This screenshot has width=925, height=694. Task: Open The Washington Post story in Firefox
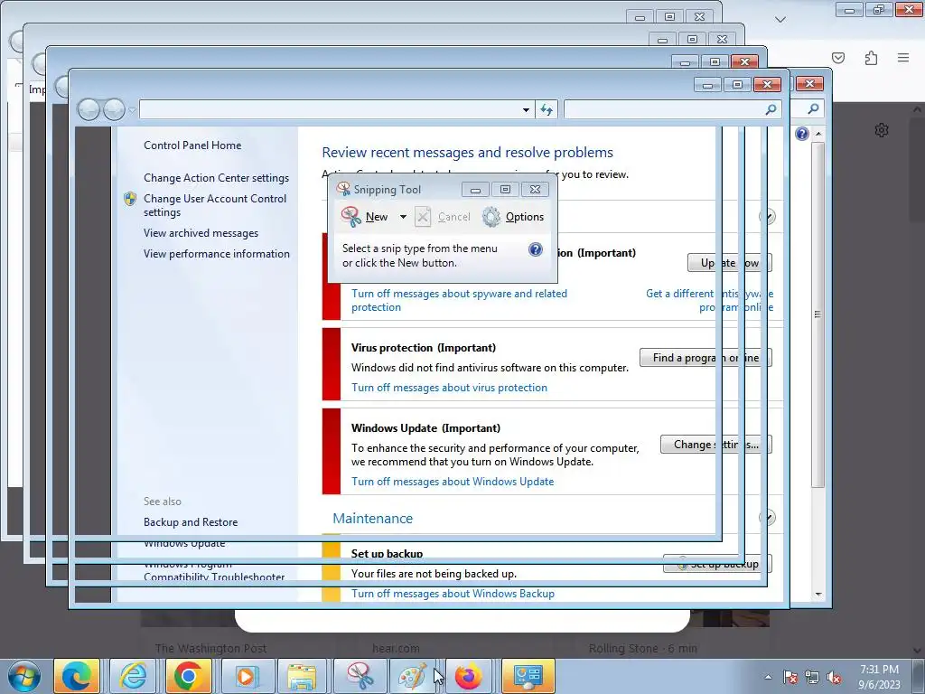tap(210, 649)
